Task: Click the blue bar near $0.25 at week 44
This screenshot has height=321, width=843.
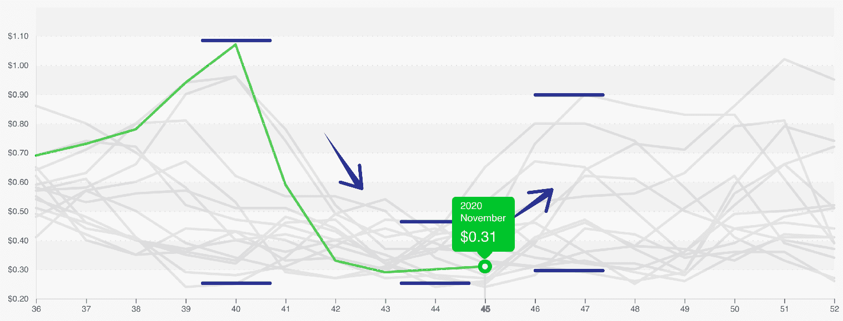Action: [435, 283]
